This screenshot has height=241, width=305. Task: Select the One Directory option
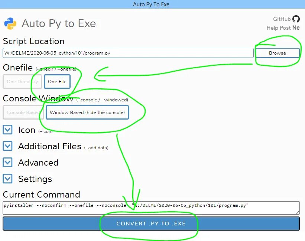click(x=22, y=81)
